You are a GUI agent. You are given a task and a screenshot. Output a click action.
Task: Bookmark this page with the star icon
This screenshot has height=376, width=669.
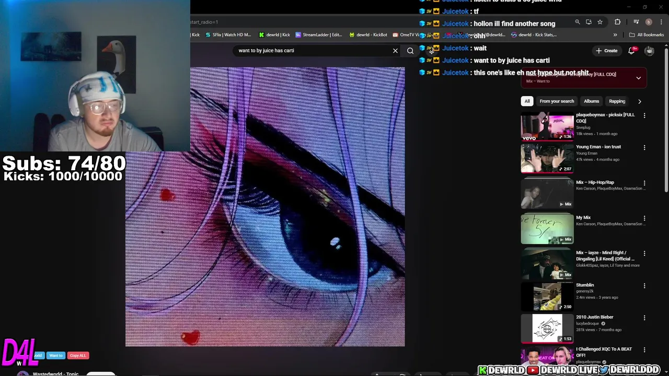click(600, 22)
